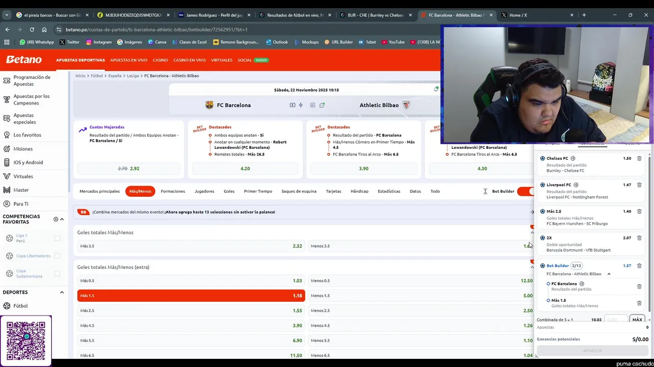The height and width of the screenshot is (367, 654).
Task: Open Casino en Vivo menu
Action: (x=190, y=60)
